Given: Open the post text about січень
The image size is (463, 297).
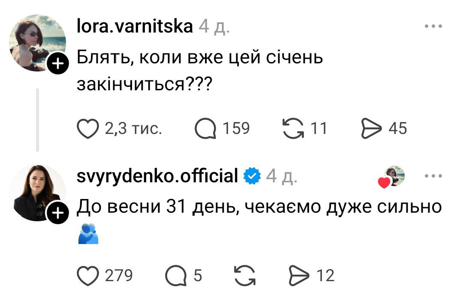Looking at the screenshot, I should 199,71.
